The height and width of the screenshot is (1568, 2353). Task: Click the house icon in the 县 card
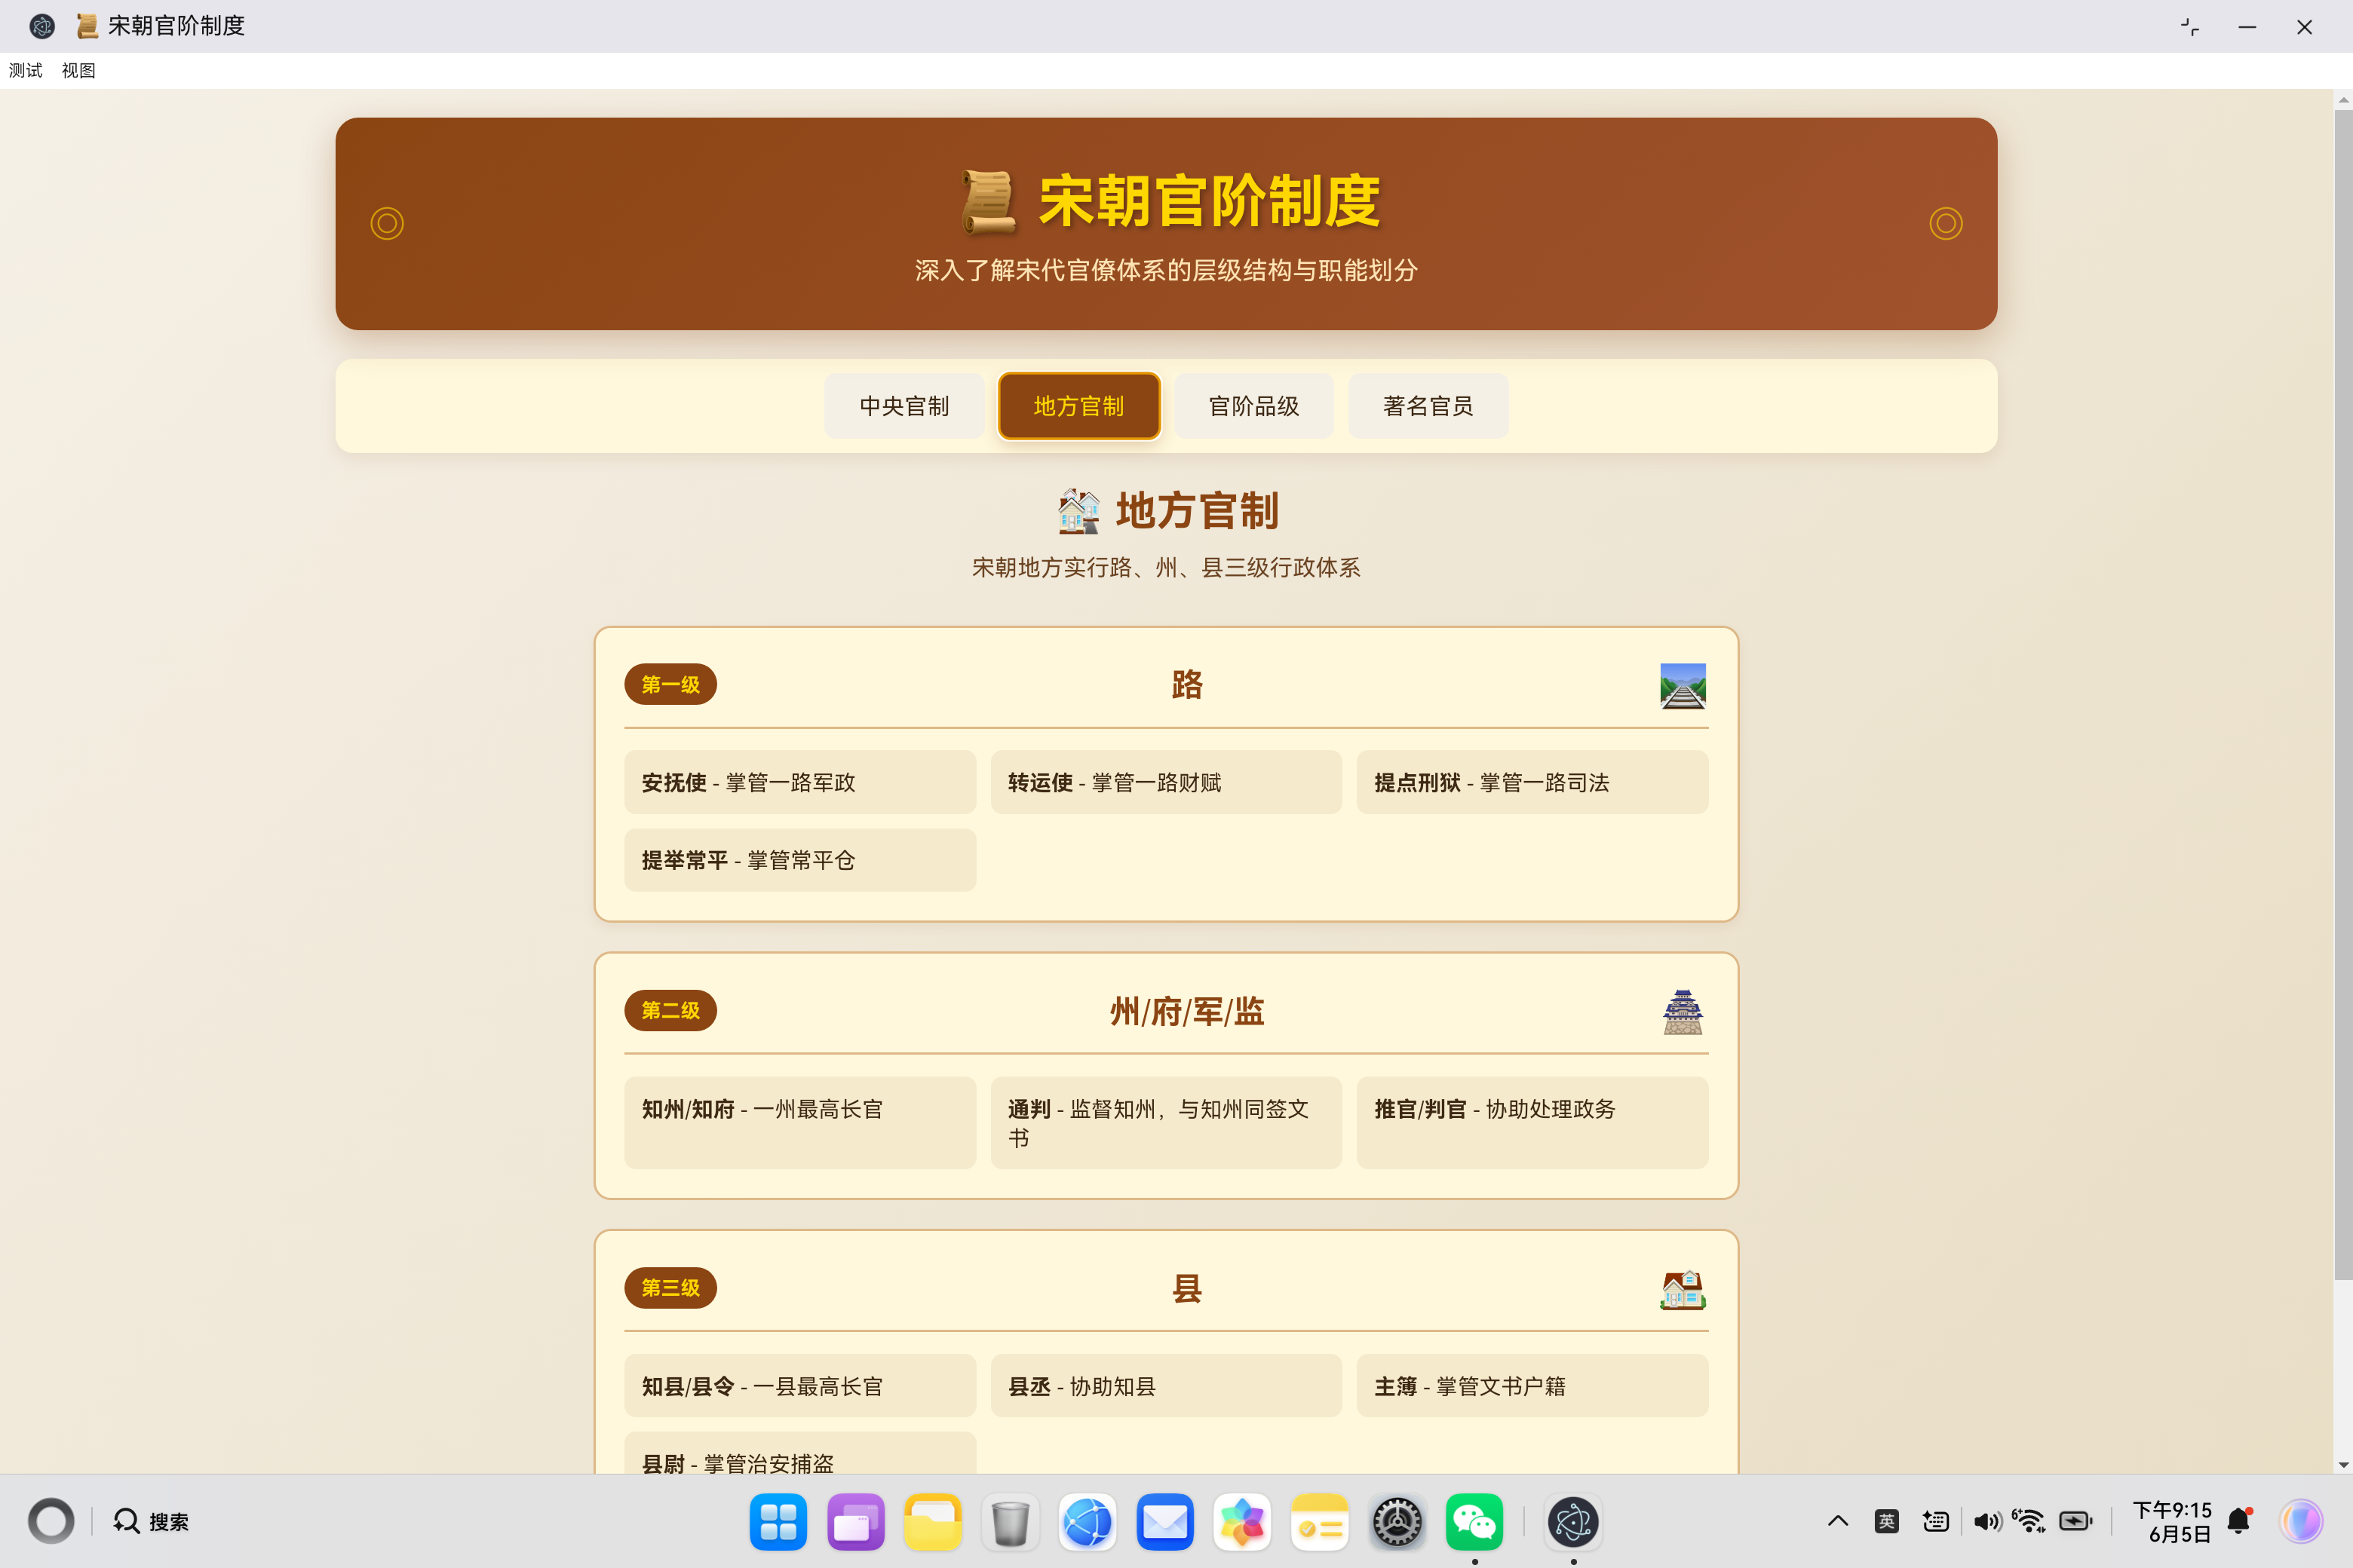click(x=1683, y=1290)
